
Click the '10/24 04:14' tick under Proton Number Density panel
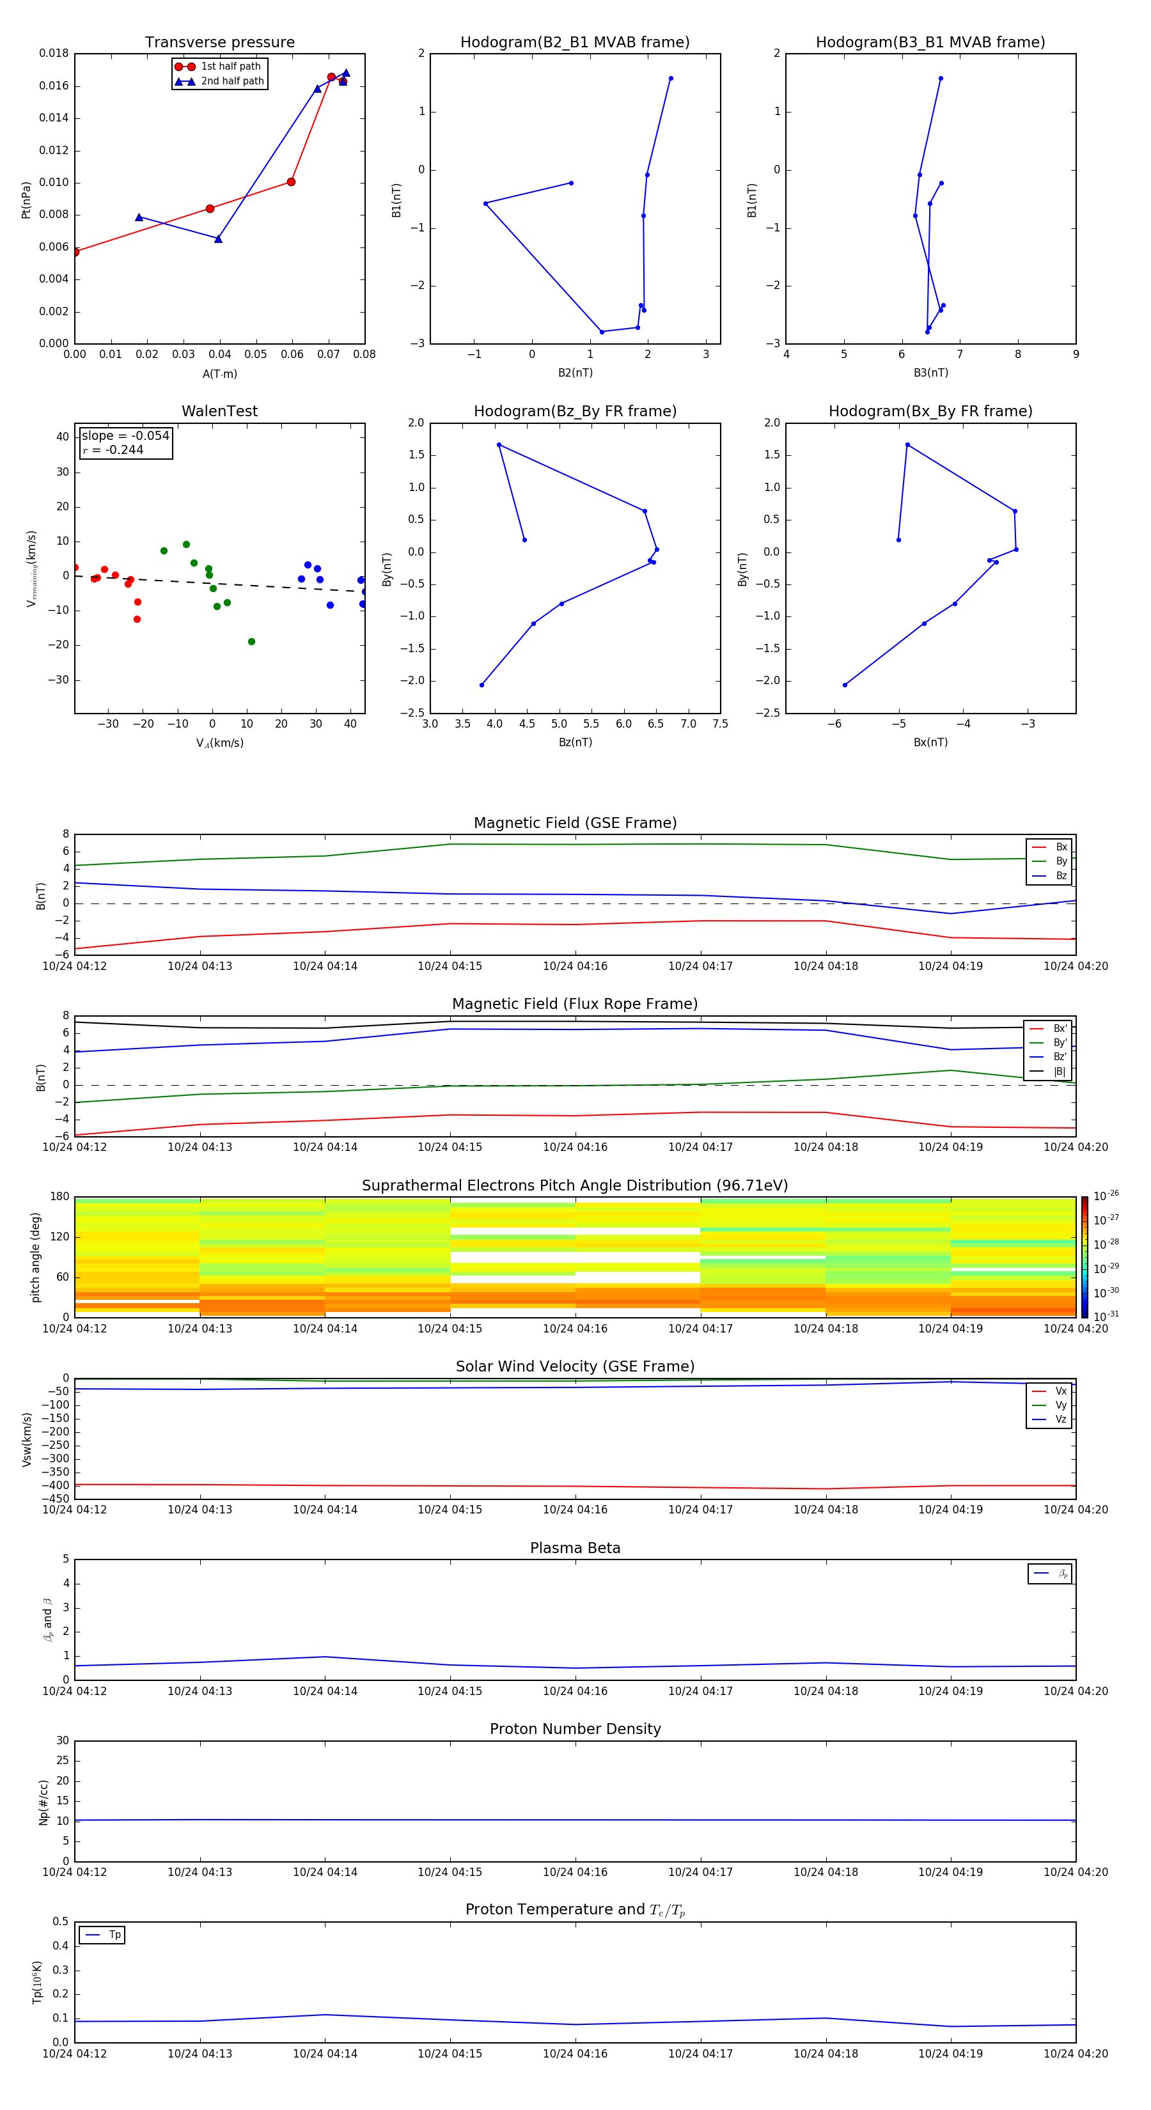325,1872
